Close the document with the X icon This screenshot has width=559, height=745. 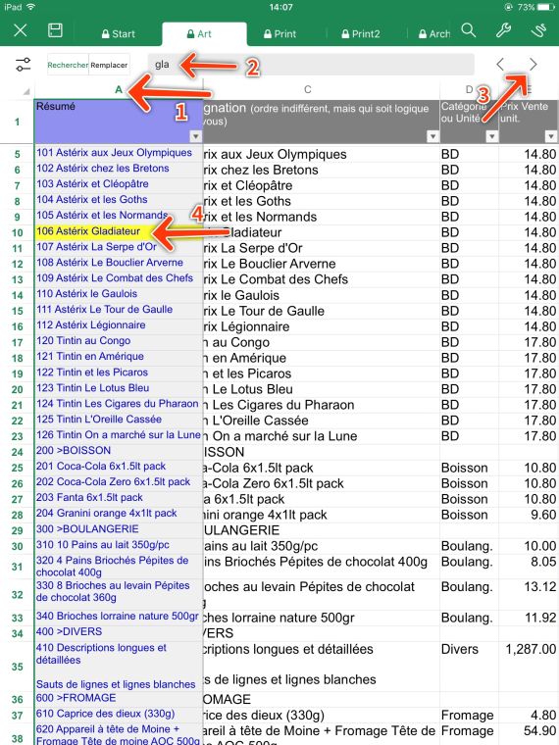pyautogui.click(x=21, y=31)
